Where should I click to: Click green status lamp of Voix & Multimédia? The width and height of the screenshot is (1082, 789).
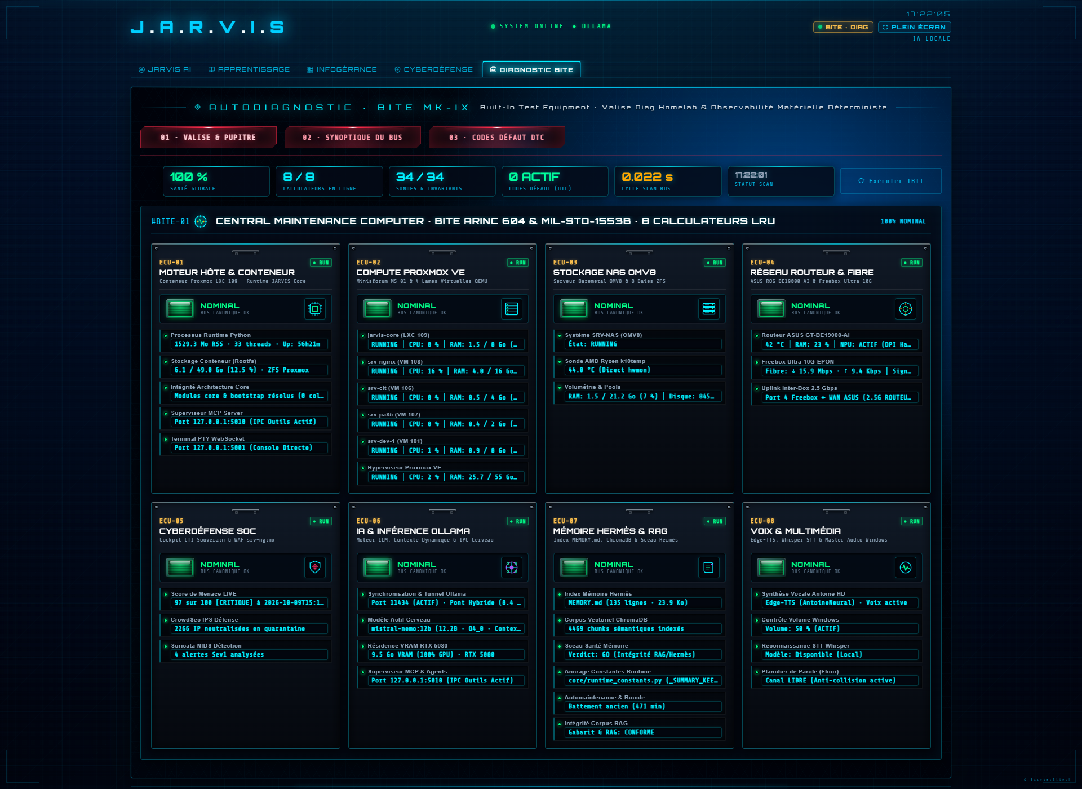pyautogui.click(x=771, y=568)
